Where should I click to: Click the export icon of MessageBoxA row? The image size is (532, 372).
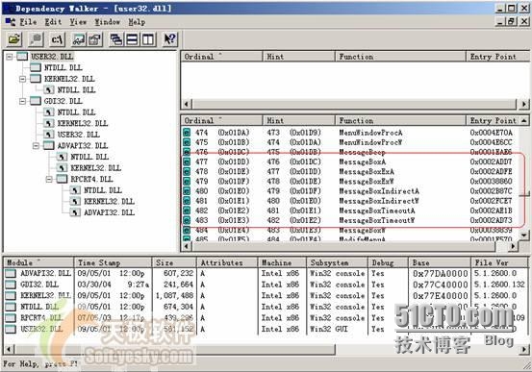pyautogui.click(x=187, y=161)
